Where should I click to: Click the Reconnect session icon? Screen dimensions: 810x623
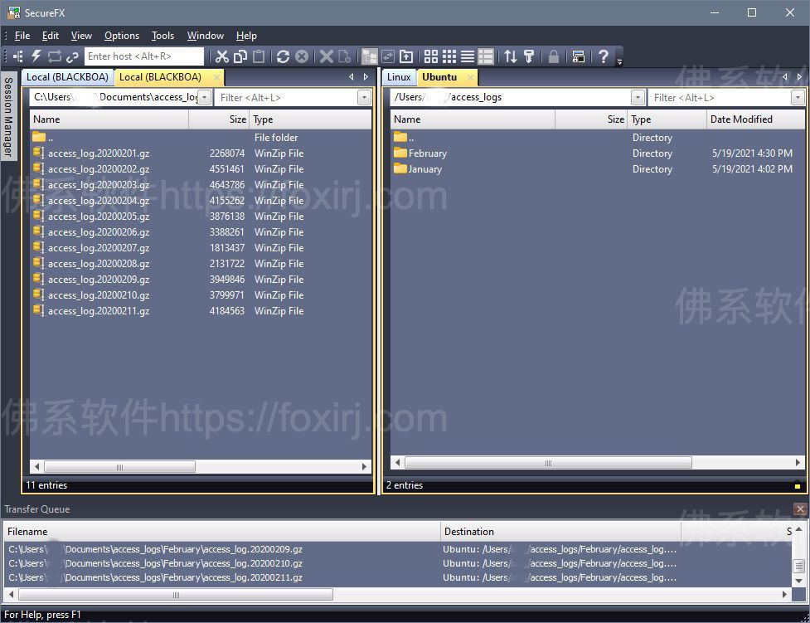coord(55,56)
